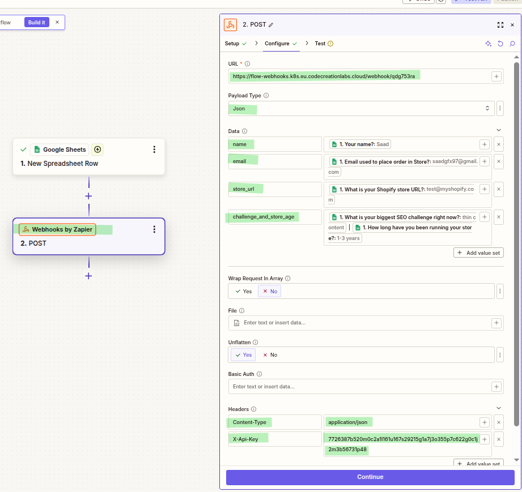This screenshot has width=522, height=492.
Task: Click Add value set under Data
Action: [x=478, y=253]
